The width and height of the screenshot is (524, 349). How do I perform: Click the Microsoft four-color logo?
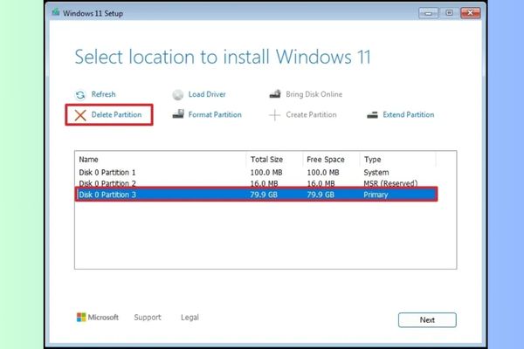[81, 317]
